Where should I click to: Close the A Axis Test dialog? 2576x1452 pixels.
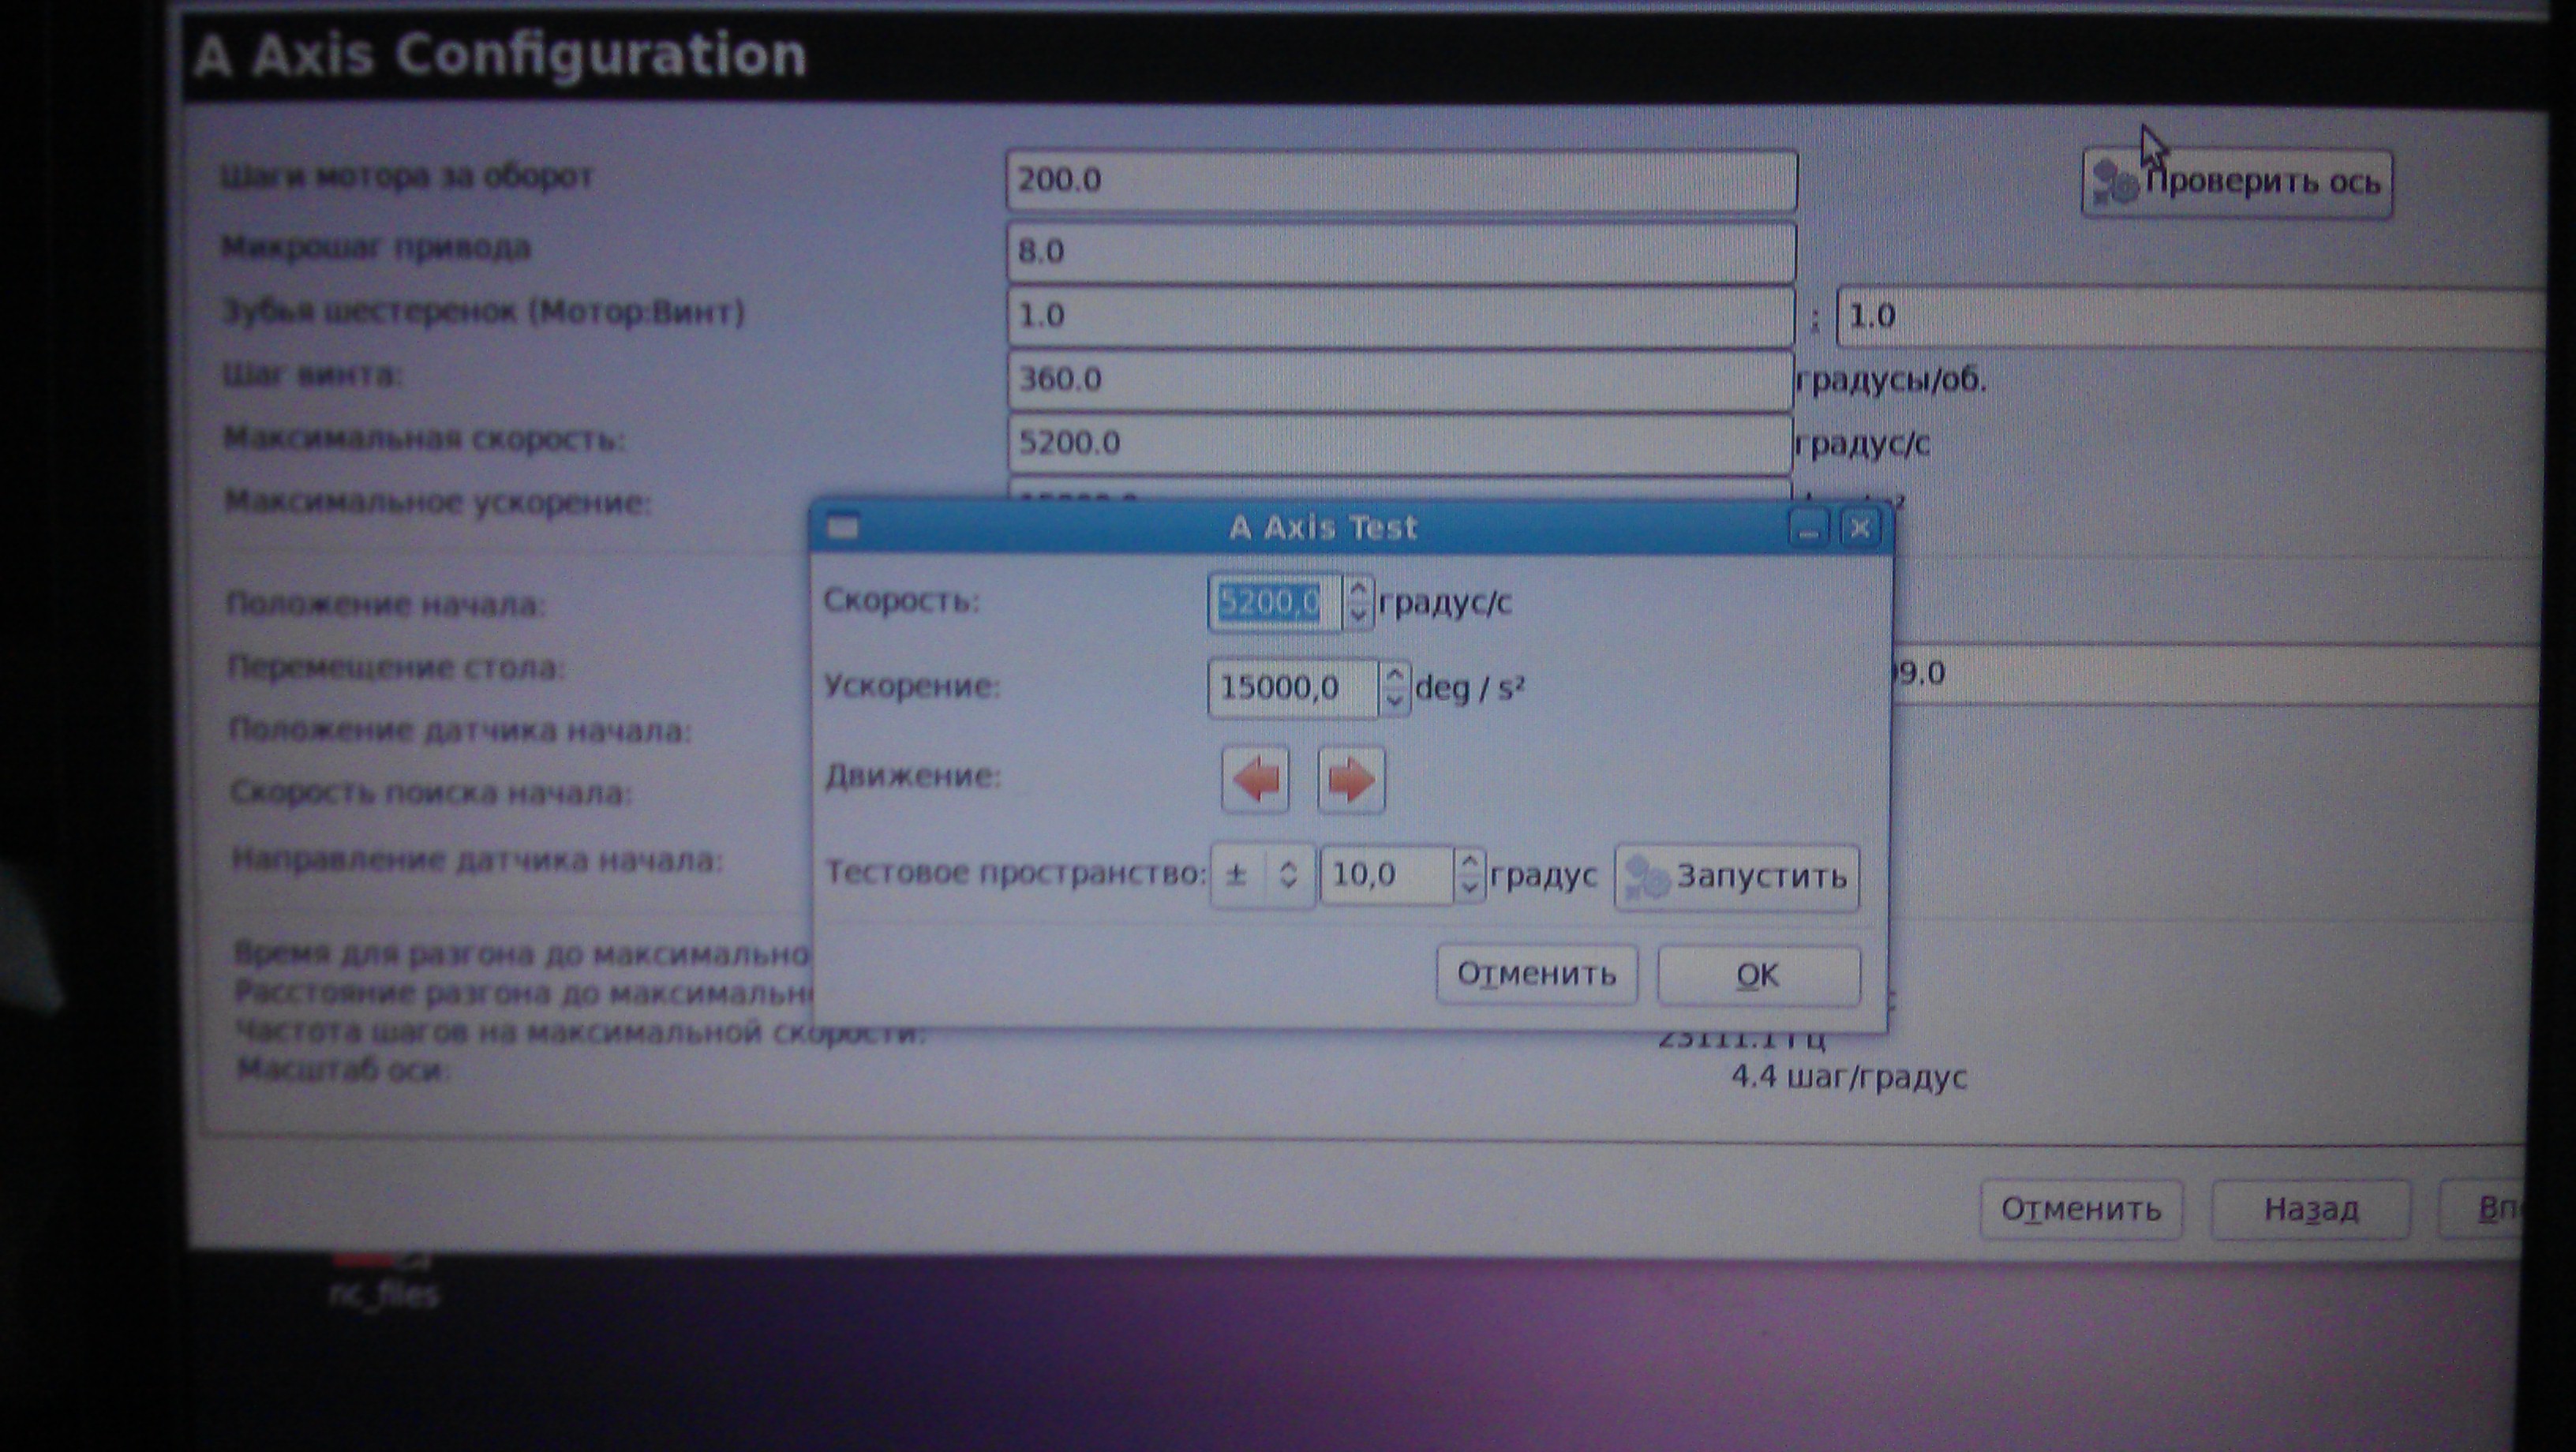pos(1860,528)
